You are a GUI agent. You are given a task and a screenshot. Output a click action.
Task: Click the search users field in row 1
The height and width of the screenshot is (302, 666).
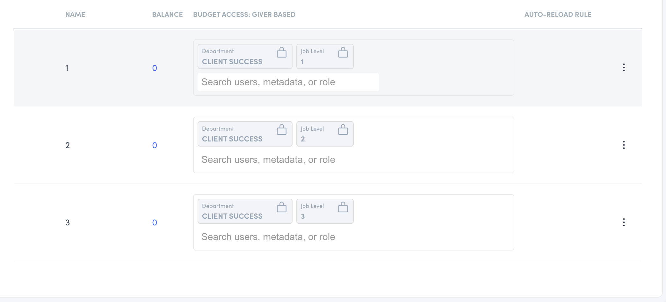tap(288, 82)
